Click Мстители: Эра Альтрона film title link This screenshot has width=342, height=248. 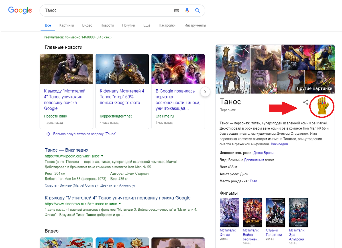(x=297, y=235)
